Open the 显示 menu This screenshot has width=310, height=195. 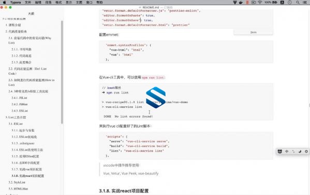point(69,3)
